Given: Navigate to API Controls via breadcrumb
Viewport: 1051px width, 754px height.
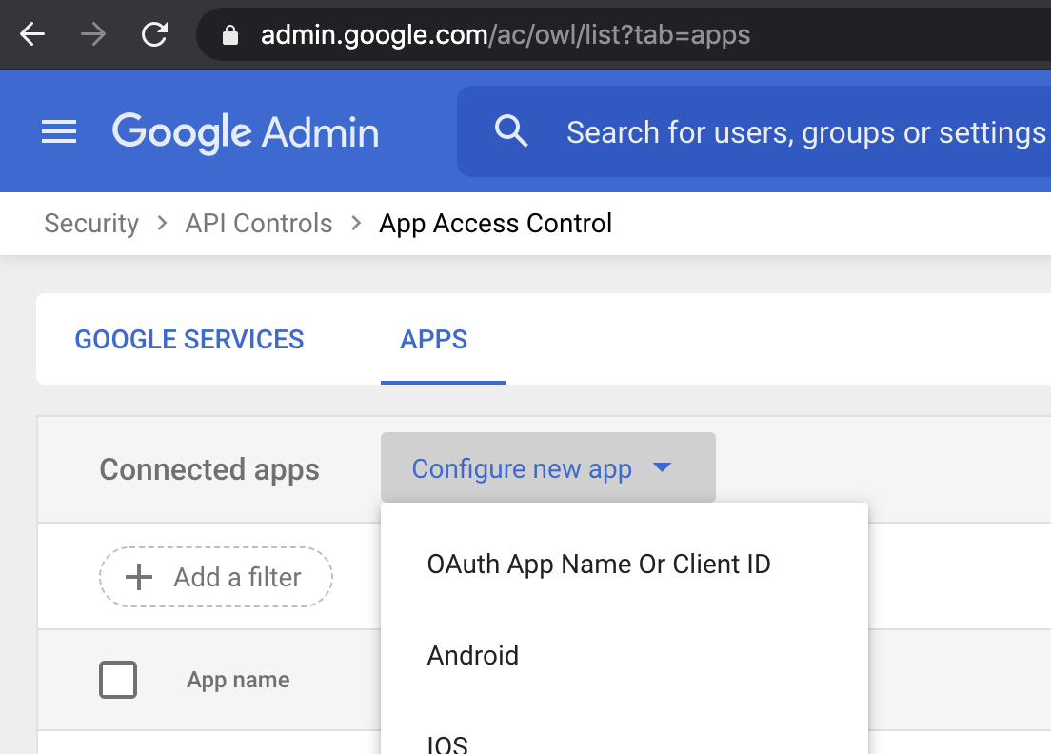Looking at the screenshot, I should click(x=258, y=223).
